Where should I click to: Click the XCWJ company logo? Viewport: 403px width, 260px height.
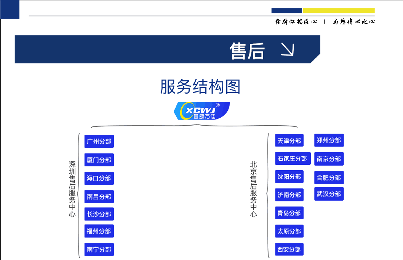click(x=202, y=111)
